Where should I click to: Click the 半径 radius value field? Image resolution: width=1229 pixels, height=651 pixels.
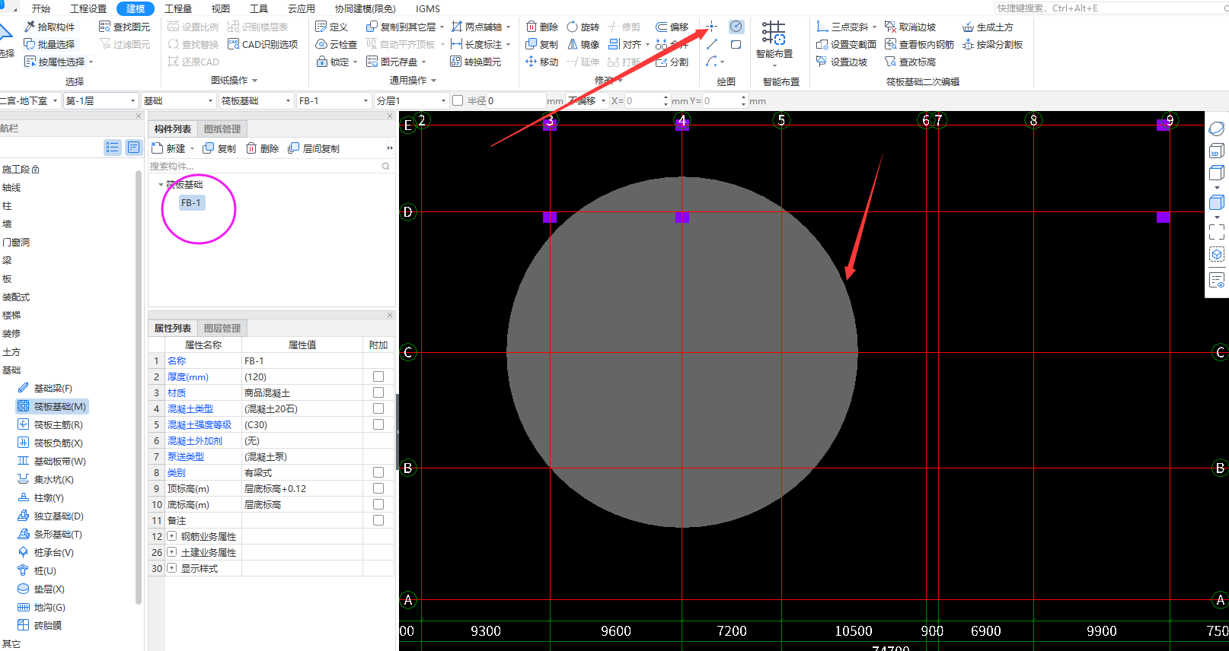516,100
